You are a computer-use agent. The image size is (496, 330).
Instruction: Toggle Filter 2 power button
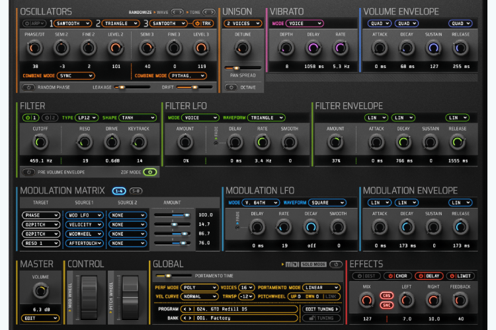coord(50,117)
